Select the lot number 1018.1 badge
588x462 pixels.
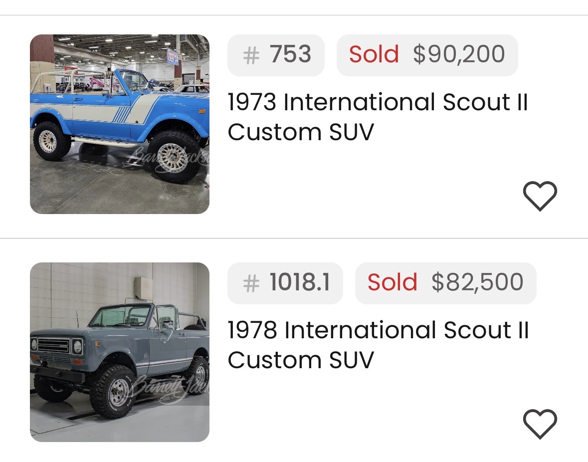(x=285, y=283)
